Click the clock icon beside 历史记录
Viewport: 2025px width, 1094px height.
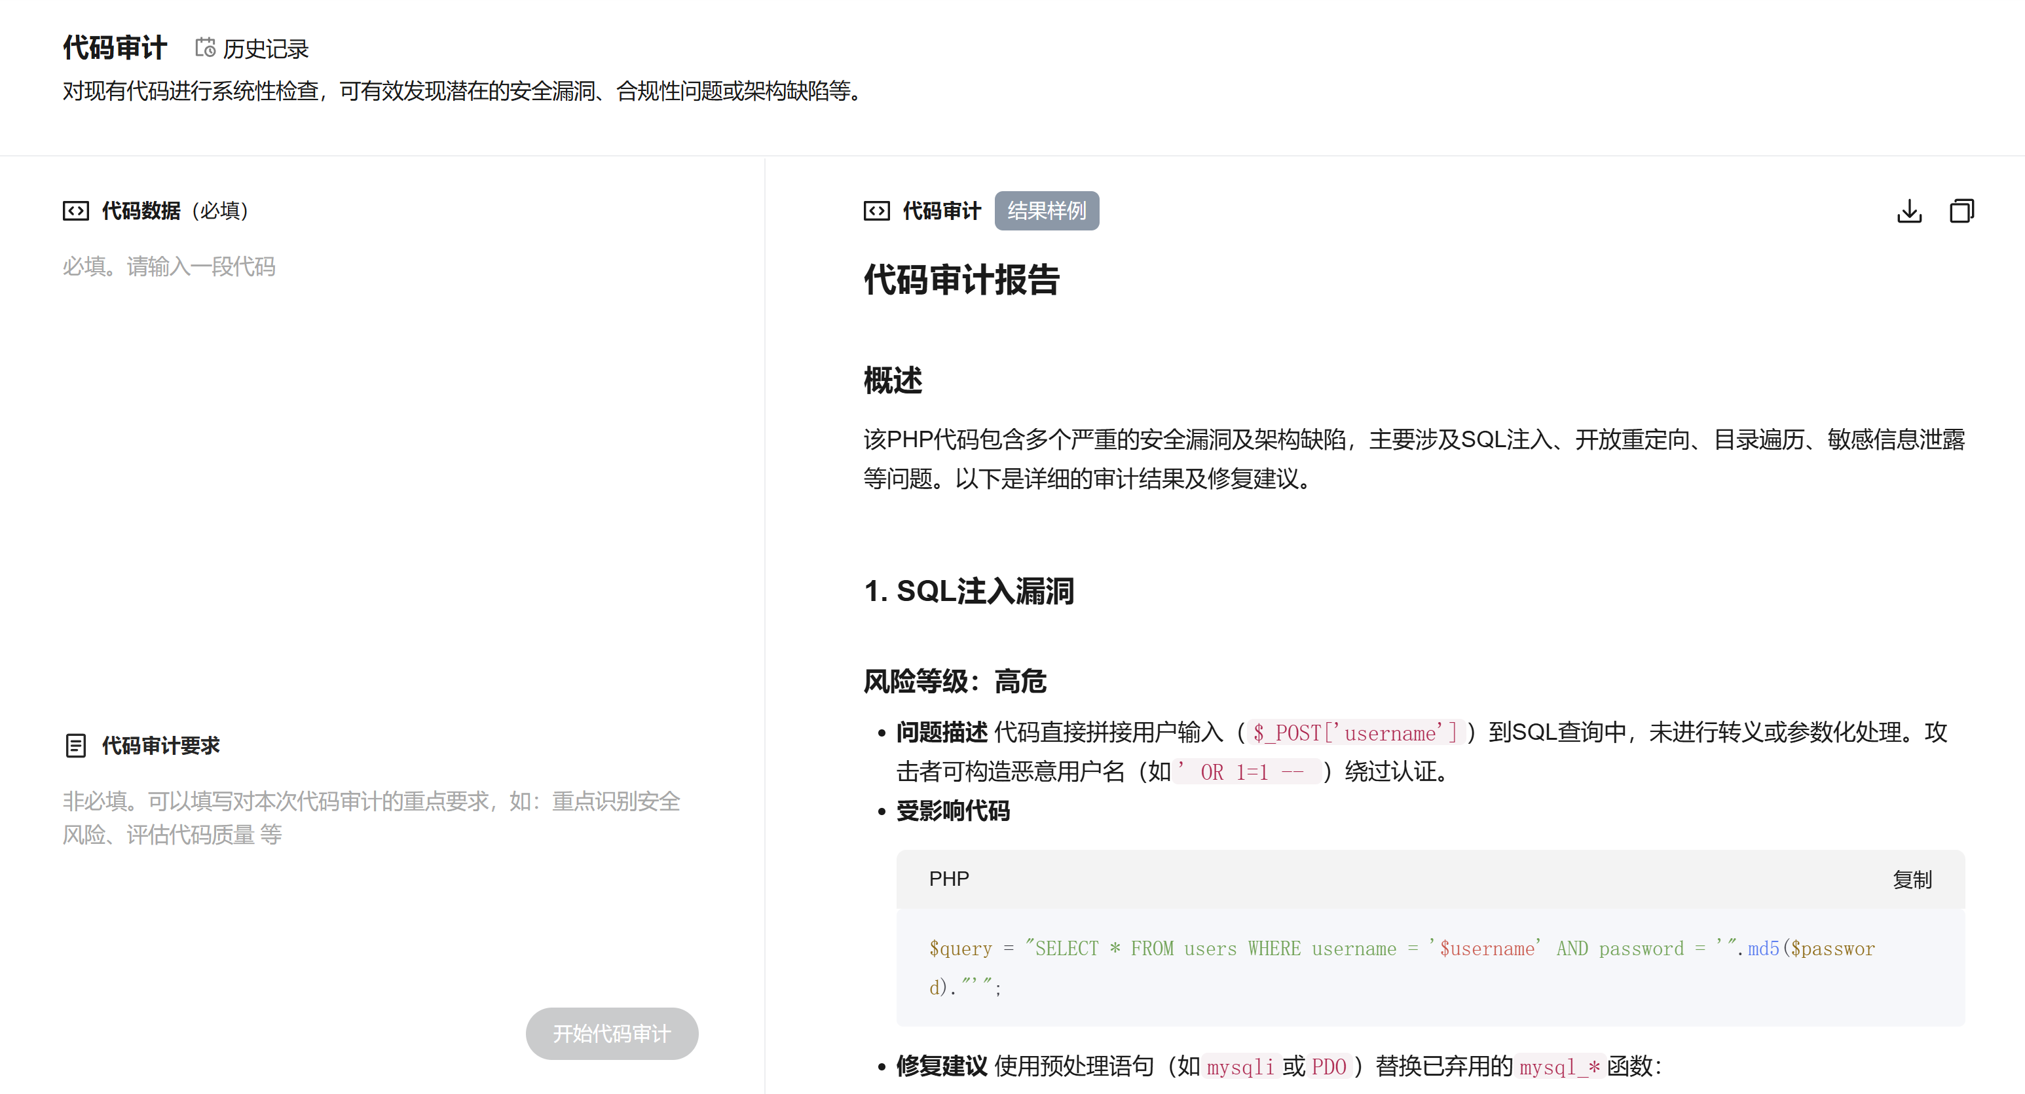(205, 48)
